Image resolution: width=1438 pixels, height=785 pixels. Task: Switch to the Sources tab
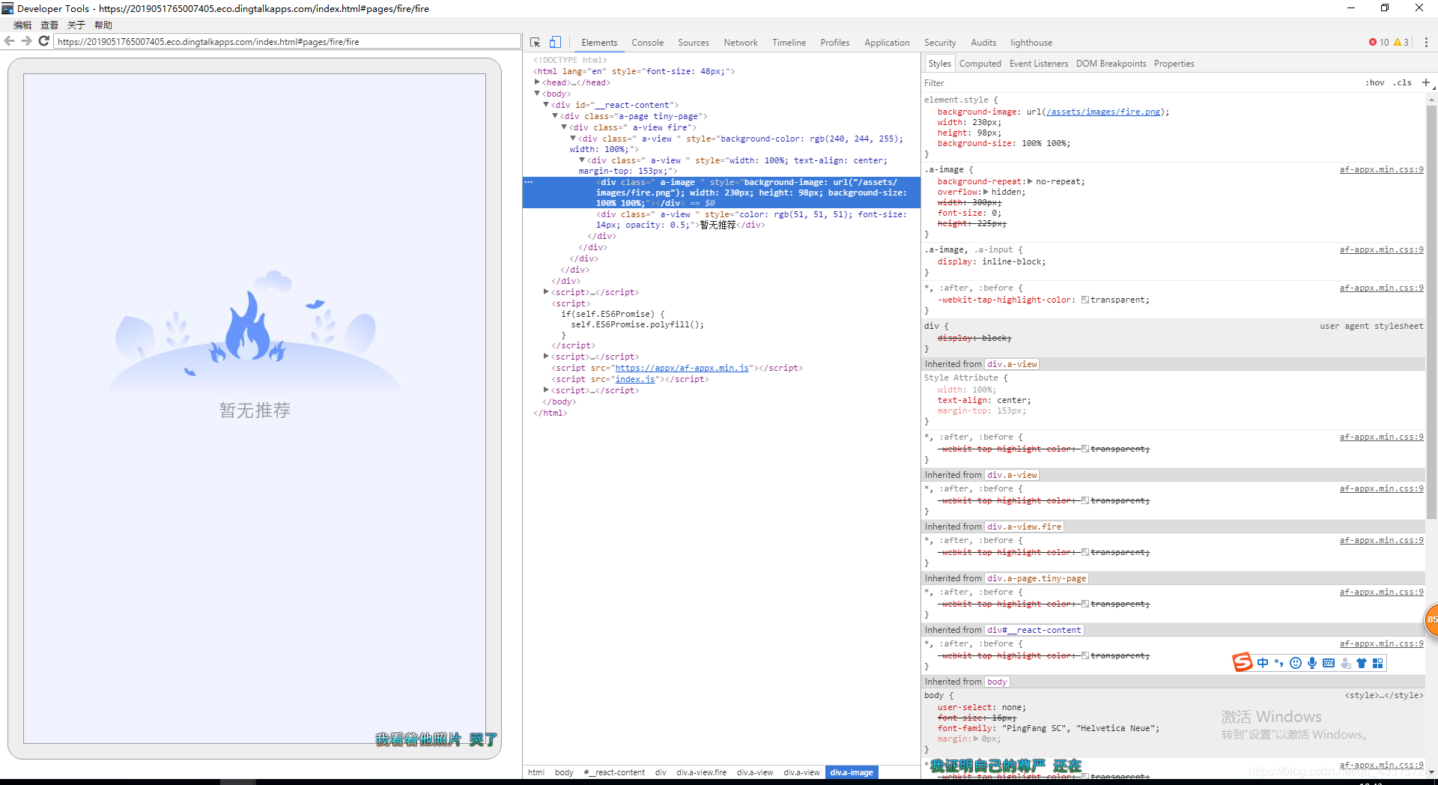pos(694,43)
